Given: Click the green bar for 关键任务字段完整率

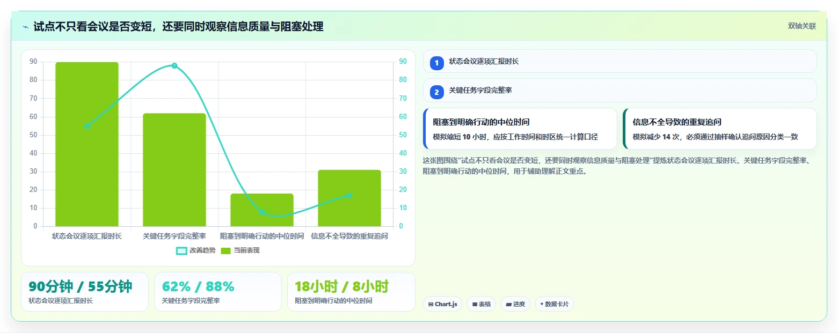Looking at the screenshot, I should 174,170.
